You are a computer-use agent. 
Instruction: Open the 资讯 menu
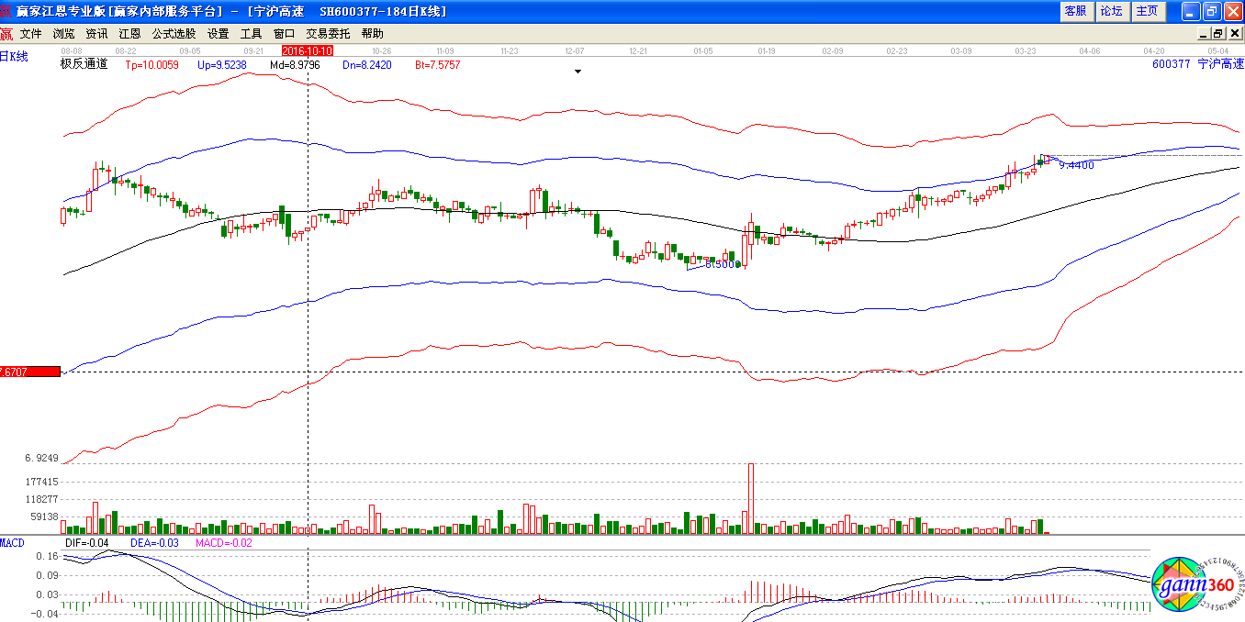[96, 33]
